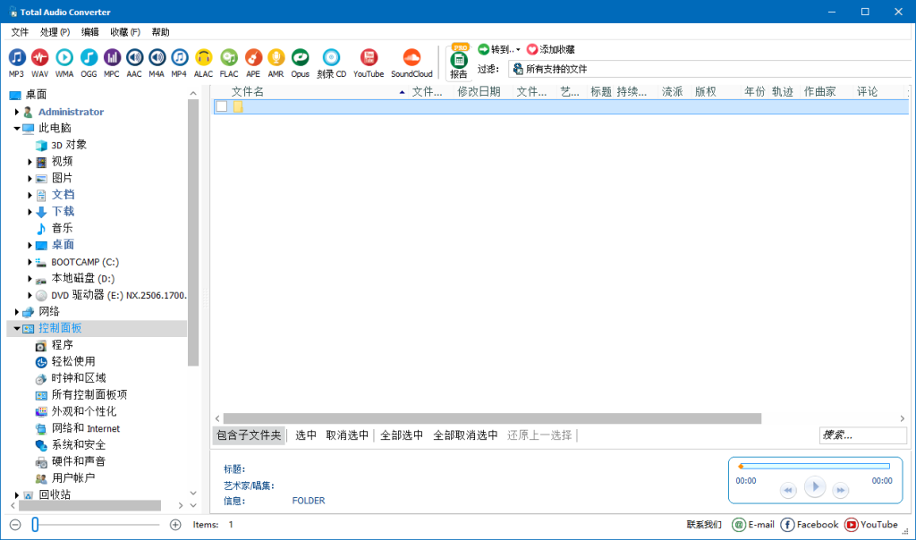This screenshot has width=916, height=540.
Task: Click the Check (选中) button
Action: [x=306, y=435]
